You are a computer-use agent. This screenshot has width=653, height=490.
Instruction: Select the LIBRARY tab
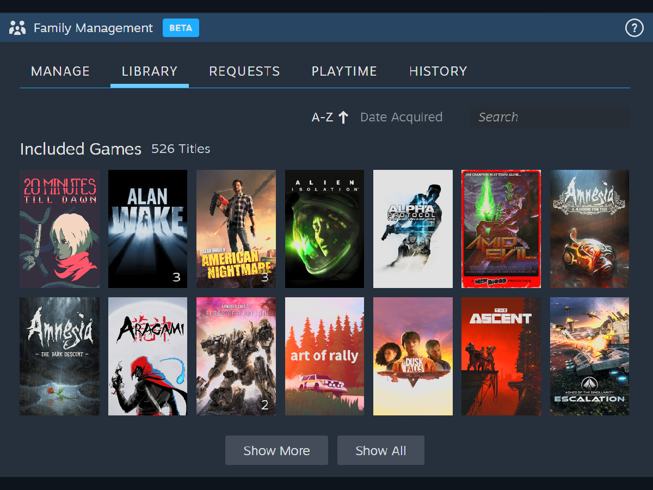coord(149,71)
